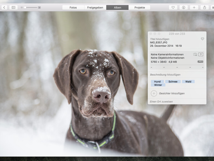Click the large thumbnail zoom-in icon
214x161 pixels.
pos(39,8)
